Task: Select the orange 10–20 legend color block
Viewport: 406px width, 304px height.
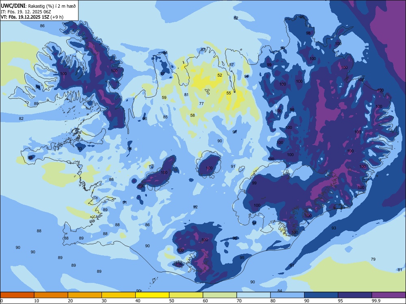Action: (x=51, y=295)
